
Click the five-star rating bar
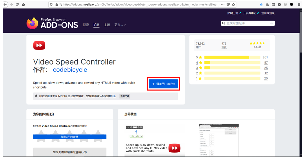232,57
